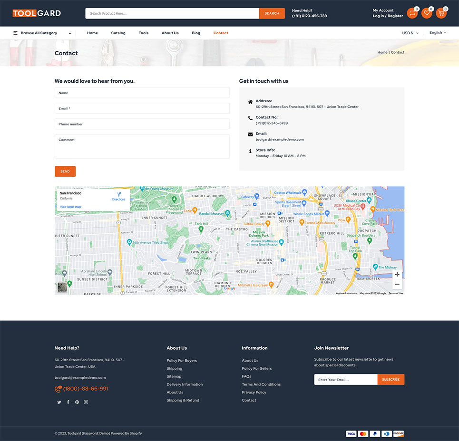
Task: Visit the Twitter profile from footer
Action: [x=59, y=402]
